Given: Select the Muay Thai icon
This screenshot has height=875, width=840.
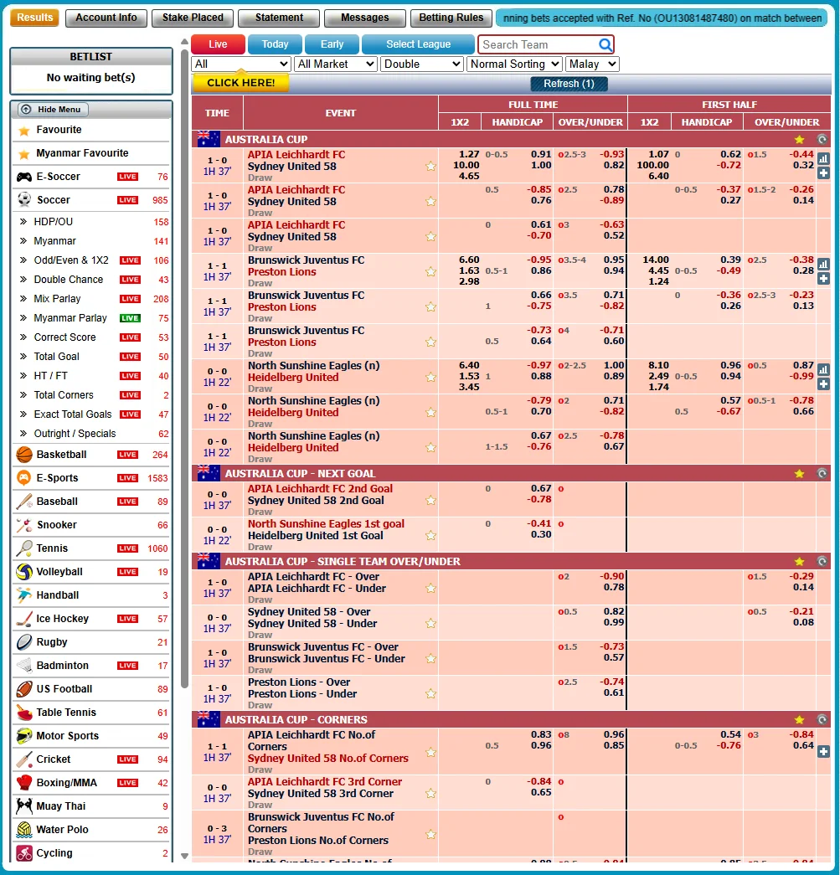Looking at the screenshot, I should (24, 806).
